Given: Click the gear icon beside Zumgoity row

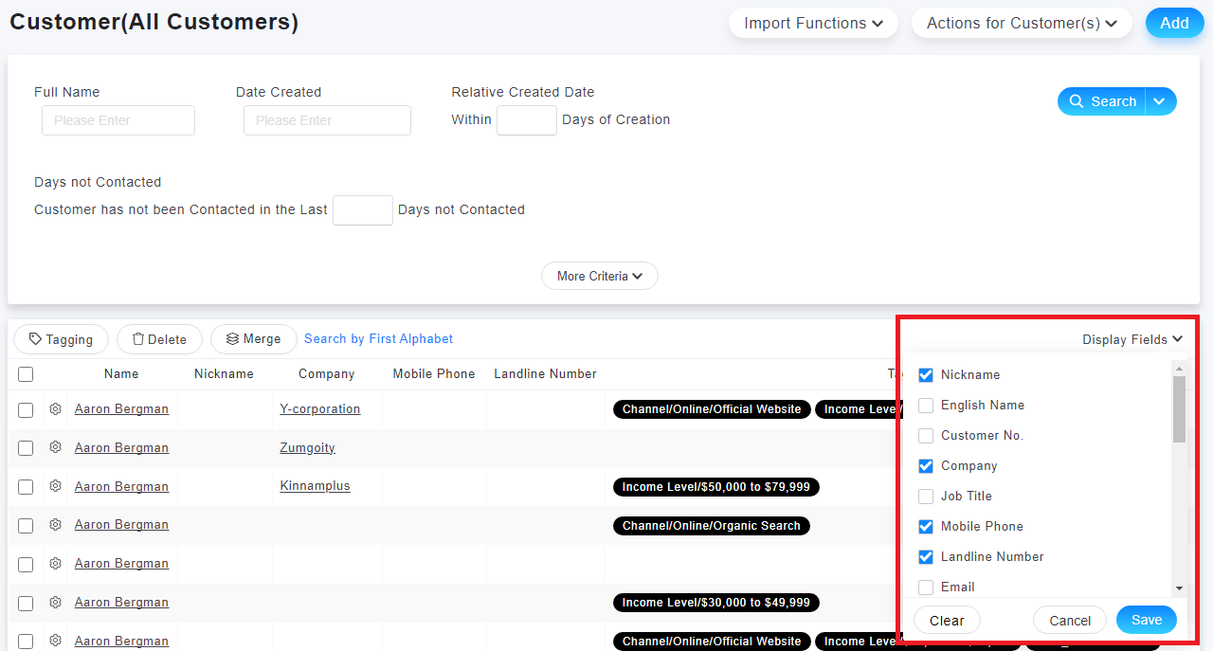Looking at the screenshot, I should coord(56,447).
